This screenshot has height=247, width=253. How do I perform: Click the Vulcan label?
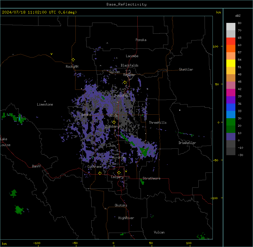tap(159, 232)
